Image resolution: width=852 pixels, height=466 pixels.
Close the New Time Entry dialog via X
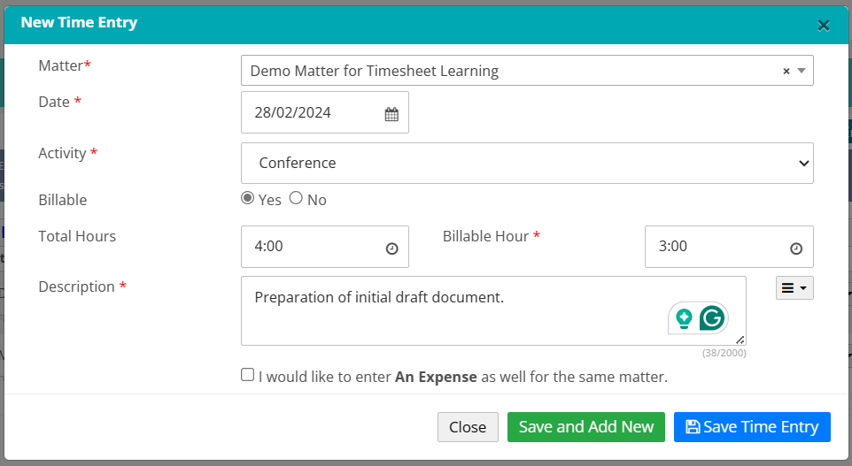pos(824,26)
